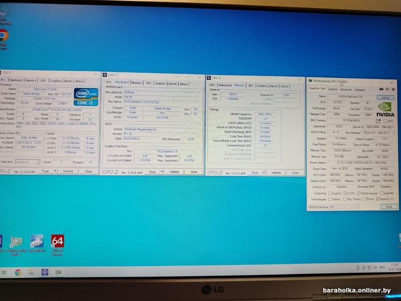
Task: Toggle the Vulkan checkbox
Action: point(330,199)
